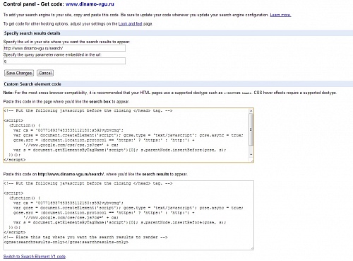Click the search results URL input field
This screenshot has width=353, height=261.
[x=64, y=48]
